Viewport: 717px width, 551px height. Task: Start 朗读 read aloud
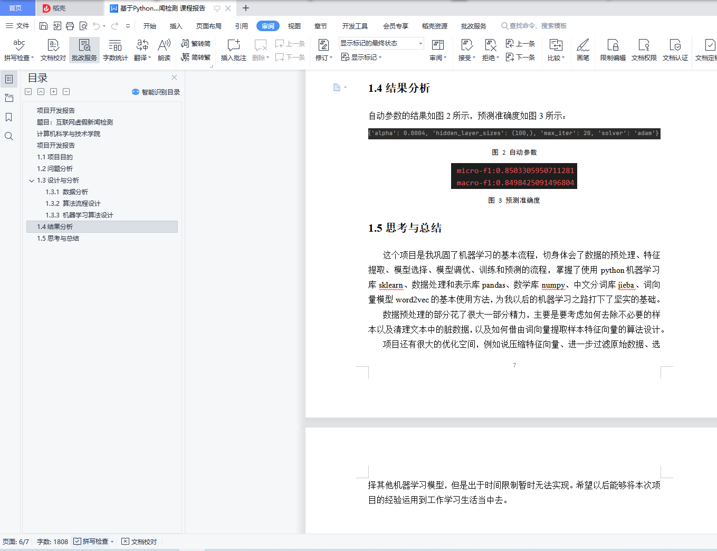click(164, 50)
